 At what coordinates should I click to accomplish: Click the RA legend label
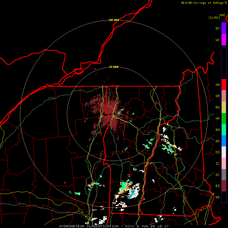point(217,130)
